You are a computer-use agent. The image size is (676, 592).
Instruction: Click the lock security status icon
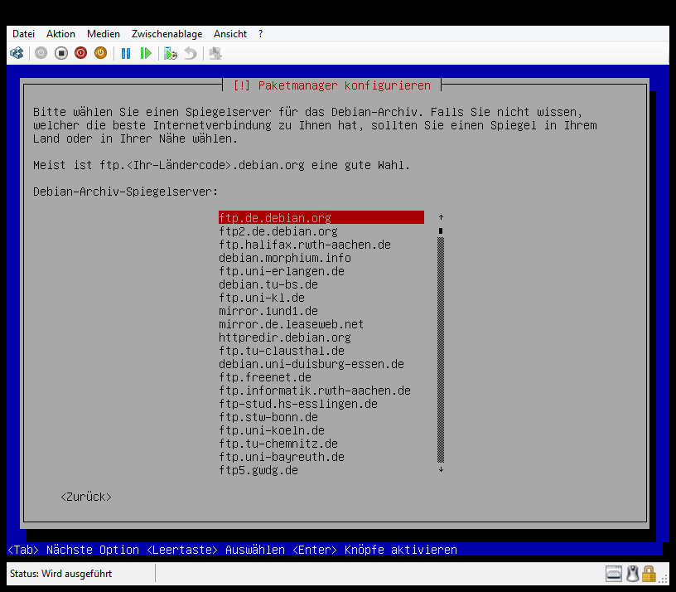click(x=649, y=574)
